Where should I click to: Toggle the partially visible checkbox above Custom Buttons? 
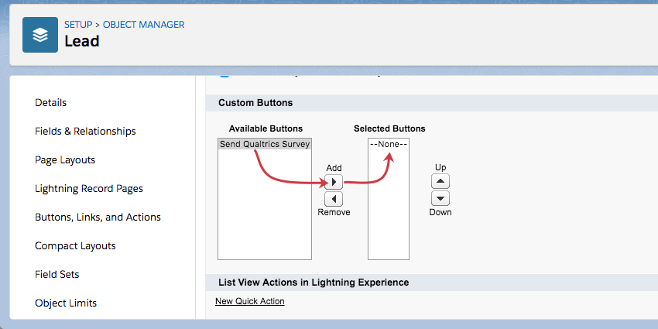click(224, 77)
